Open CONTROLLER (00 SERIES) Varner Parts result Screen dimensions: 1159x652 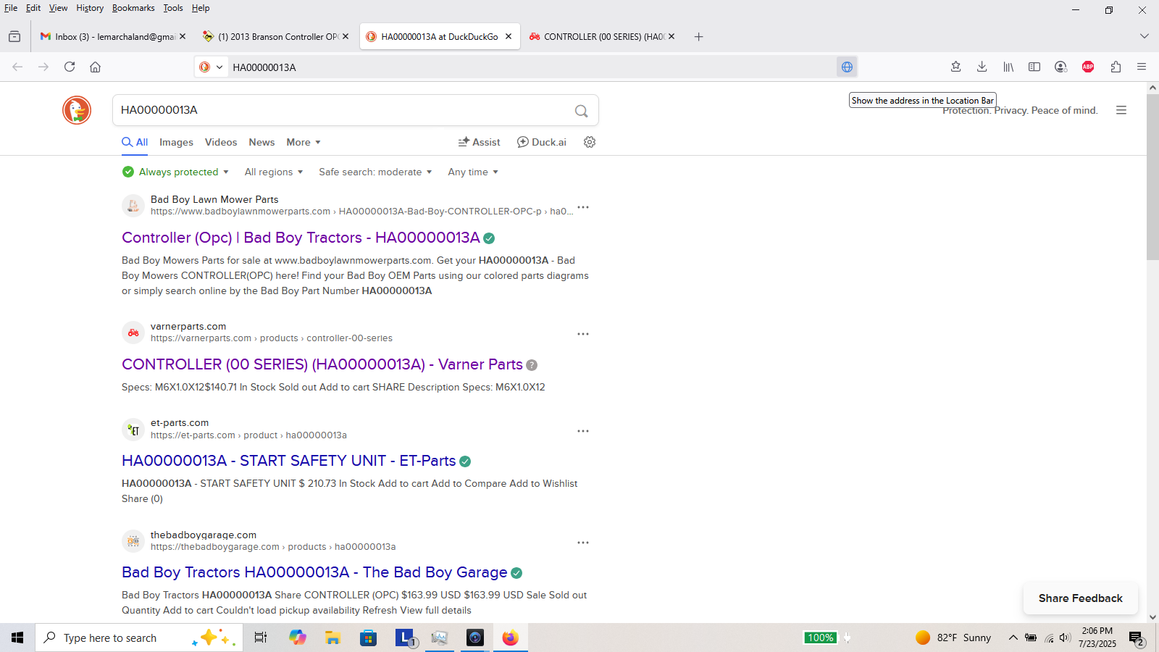click(x=322, y=364)
